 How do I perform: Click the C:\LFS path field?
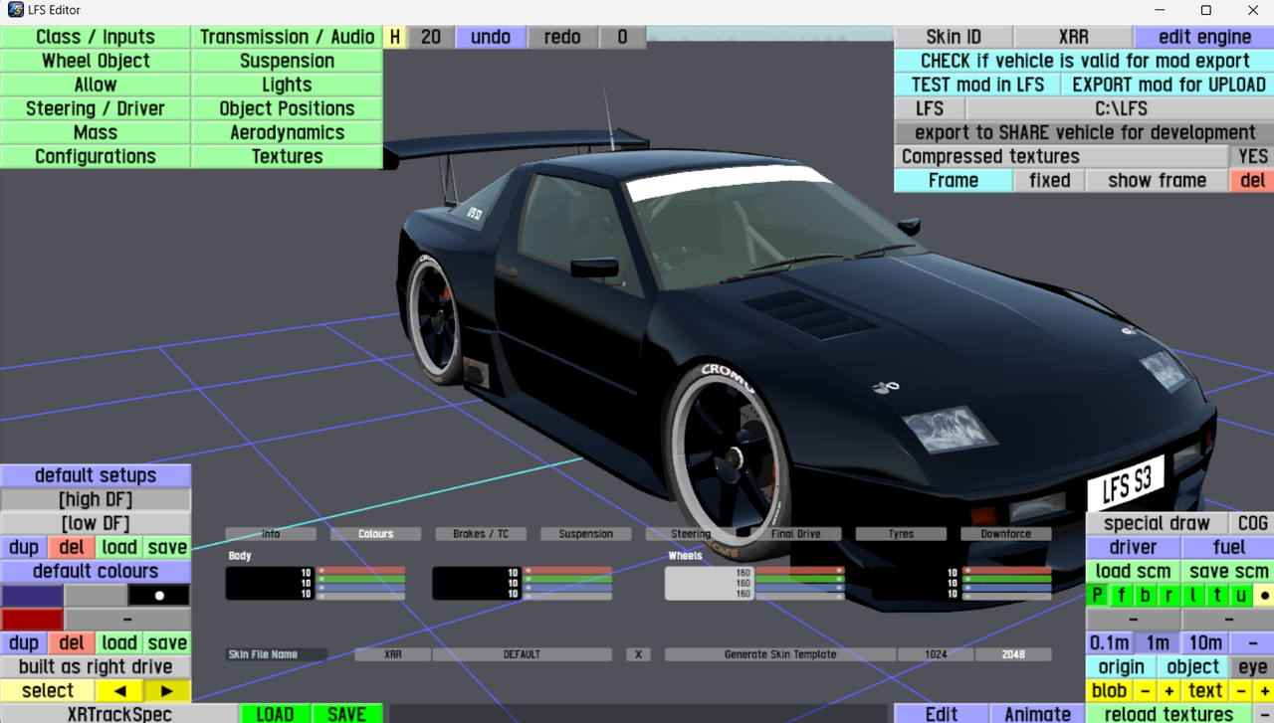pyautogui.click(x=1121, y=108)
